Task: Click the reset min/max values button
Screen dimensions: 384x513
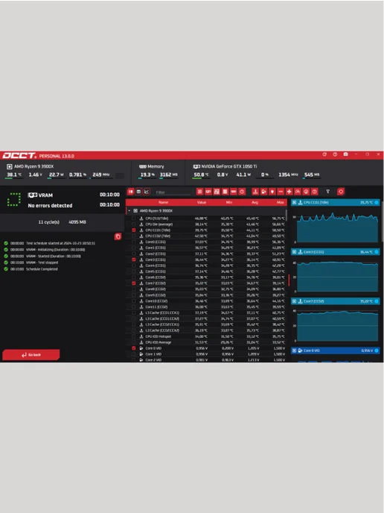Action: point(341,192)
